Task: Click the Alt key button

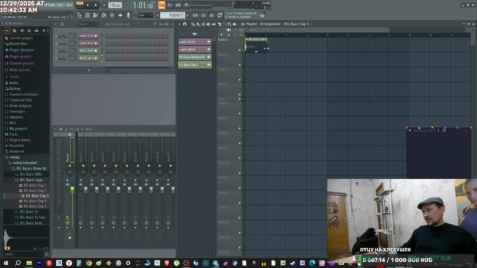Action: pyautogui.click(x=211, y=15)
